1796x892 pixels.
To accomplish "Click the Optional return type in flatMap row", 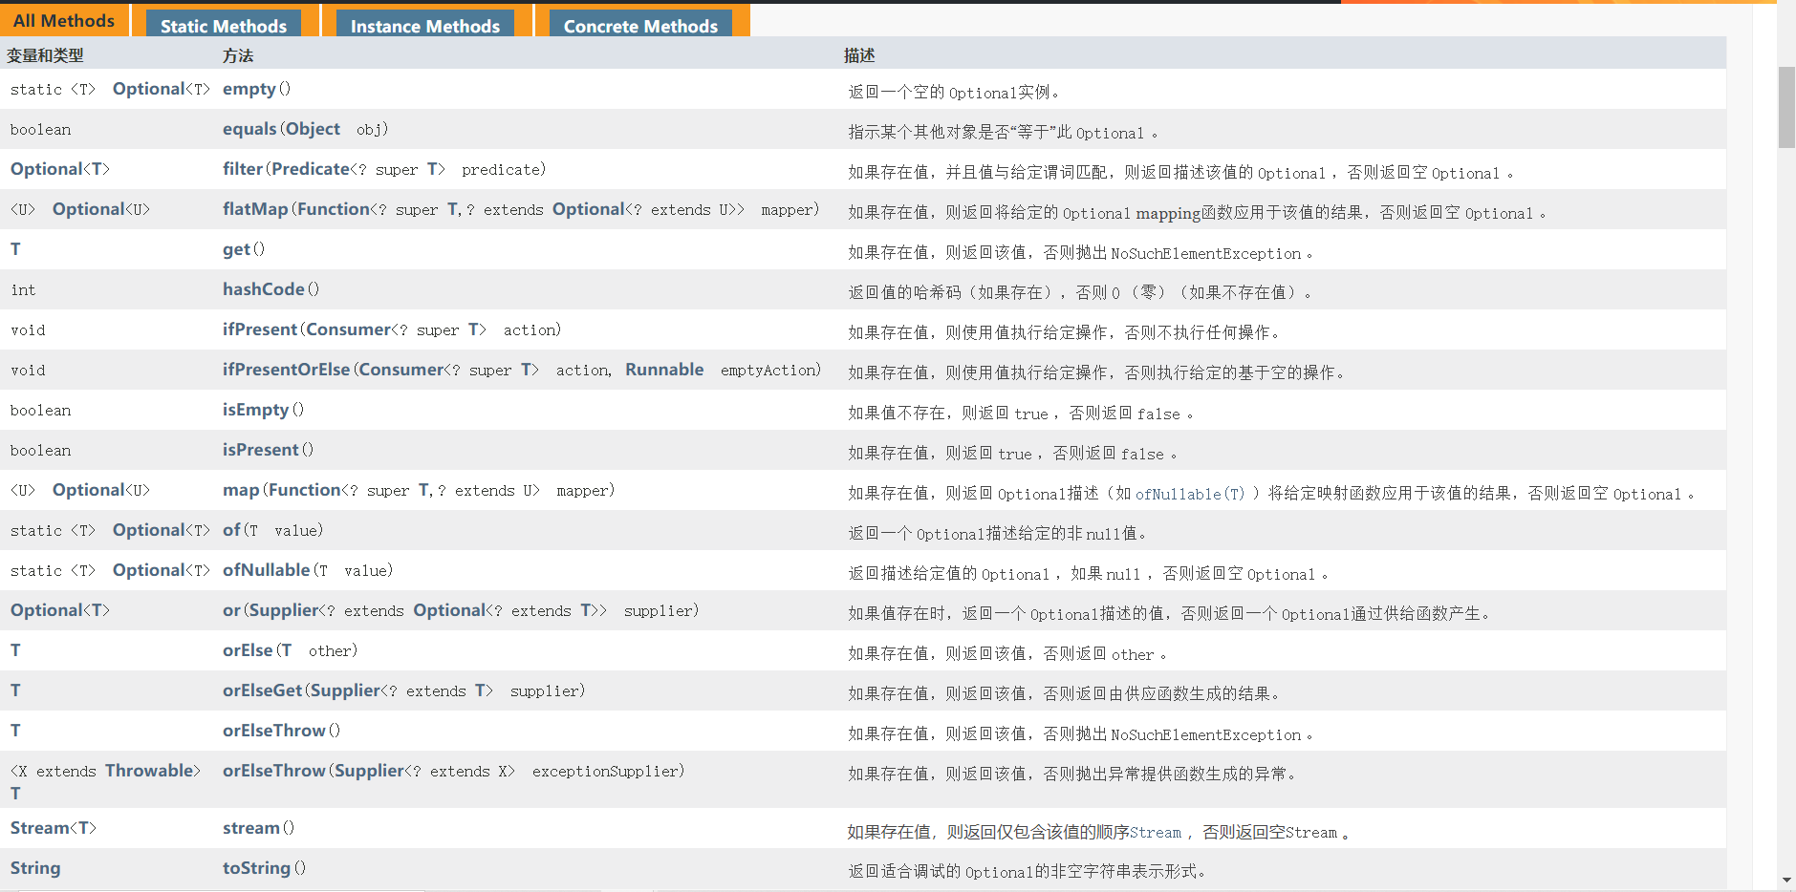I will tap(89, 209).
